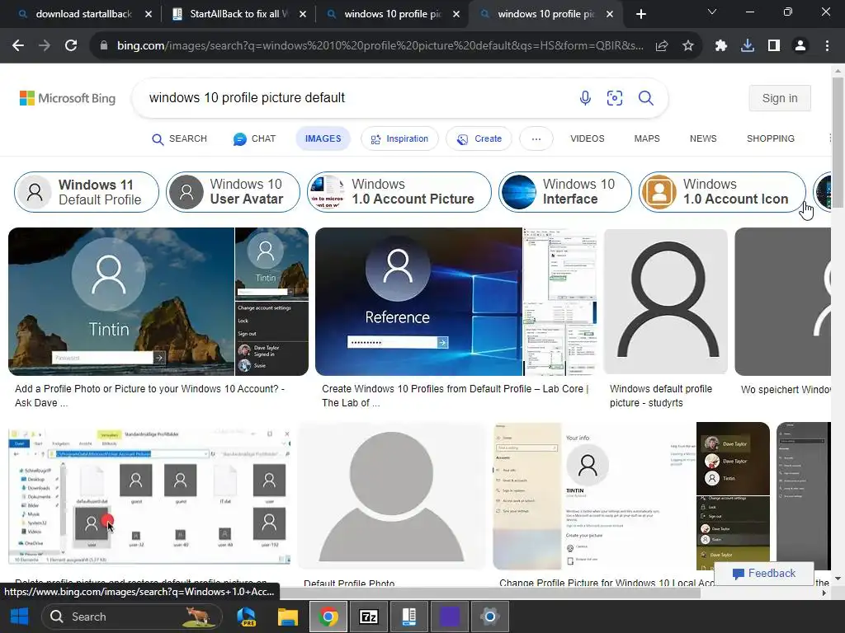Open the gray 'Default Profile Photo' thumbnail
Viewport: 845px width, 633px height.
pyautogui.click(x=392, y=496)
